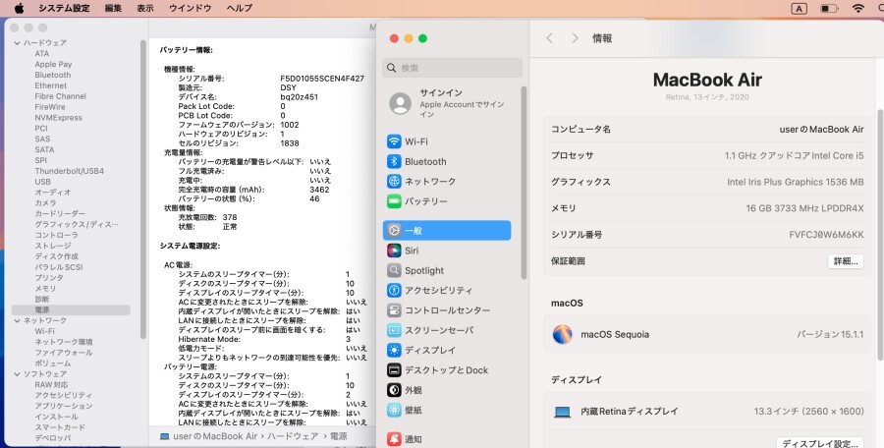The image size is (884, 448).
Task: Click the battery status icon in menu bar
Action: [829, 8]
